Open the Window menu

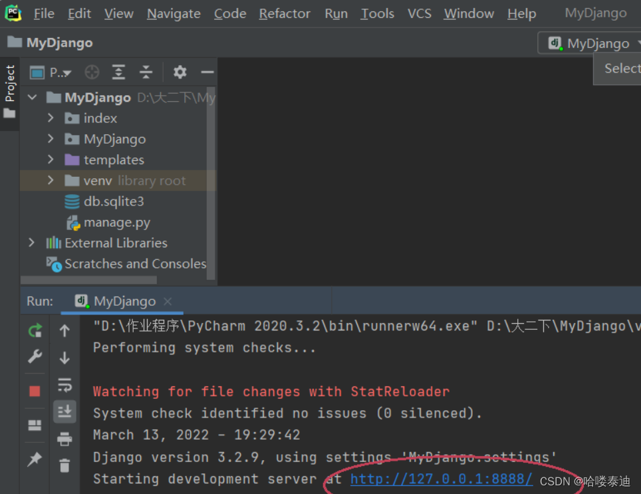click(x=469, y=13)
